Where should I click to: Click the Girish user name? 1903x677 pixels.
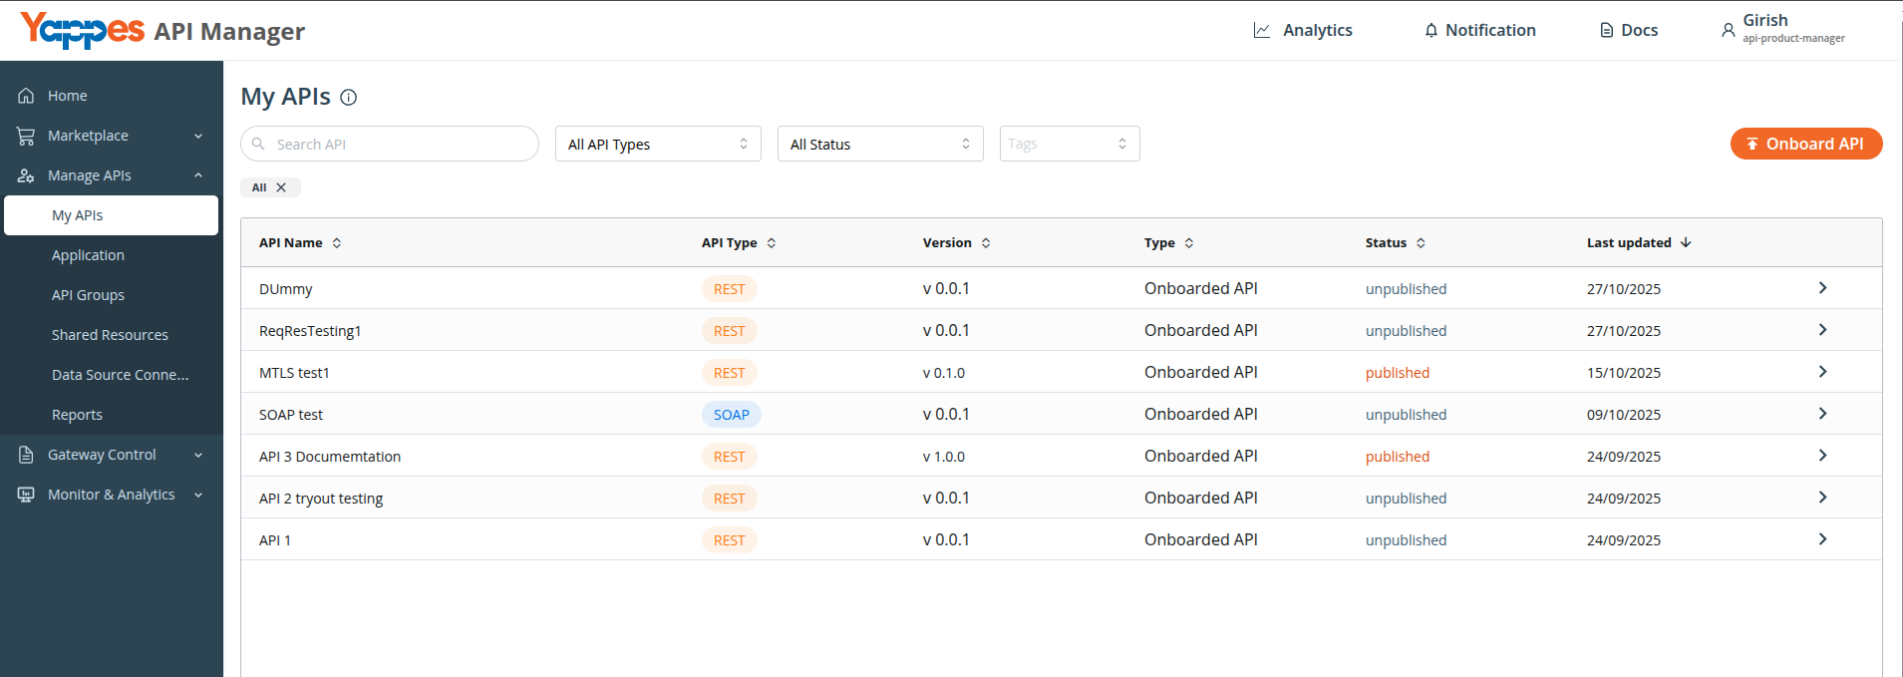coord(1764,20)
